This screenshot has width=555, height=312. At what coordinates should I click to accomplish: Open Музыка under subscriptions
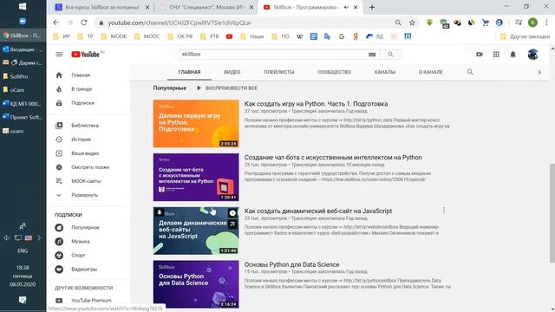point(81,241)
